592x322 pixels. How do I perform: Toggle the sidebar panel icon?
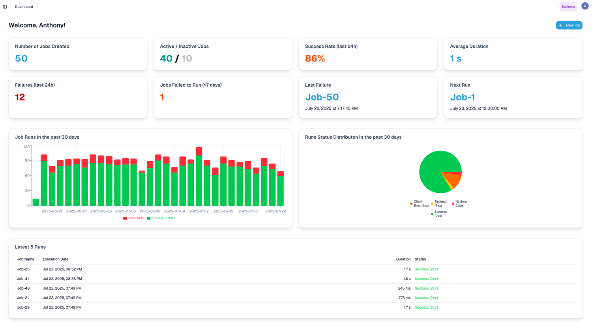pyautogui.click(x=5, y=7)
